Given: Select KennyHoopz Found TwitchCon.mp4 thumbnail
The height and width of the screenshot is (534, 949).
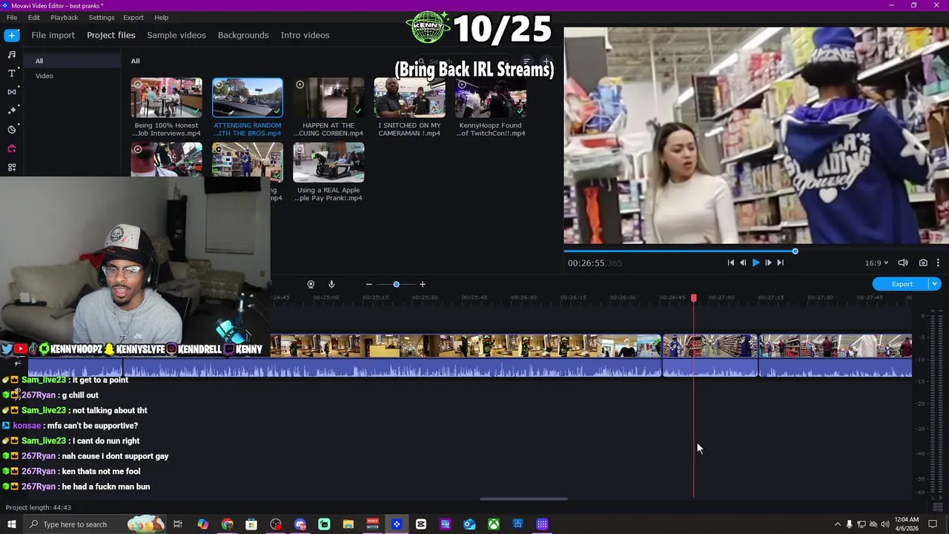Looking at the screenshot, I should tap(490, 98).
